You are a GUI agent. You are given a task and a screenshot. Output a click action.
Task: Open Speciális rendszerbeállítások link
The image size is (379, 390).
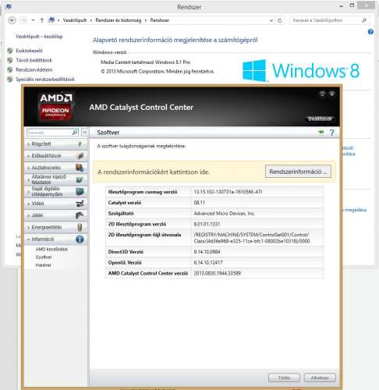pyautogui.click(x=45, y=80)
